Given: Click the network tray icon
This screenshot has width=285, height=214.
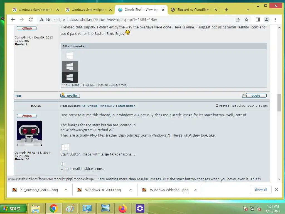Looking at the screenshot, I should (x=252, y=209).
